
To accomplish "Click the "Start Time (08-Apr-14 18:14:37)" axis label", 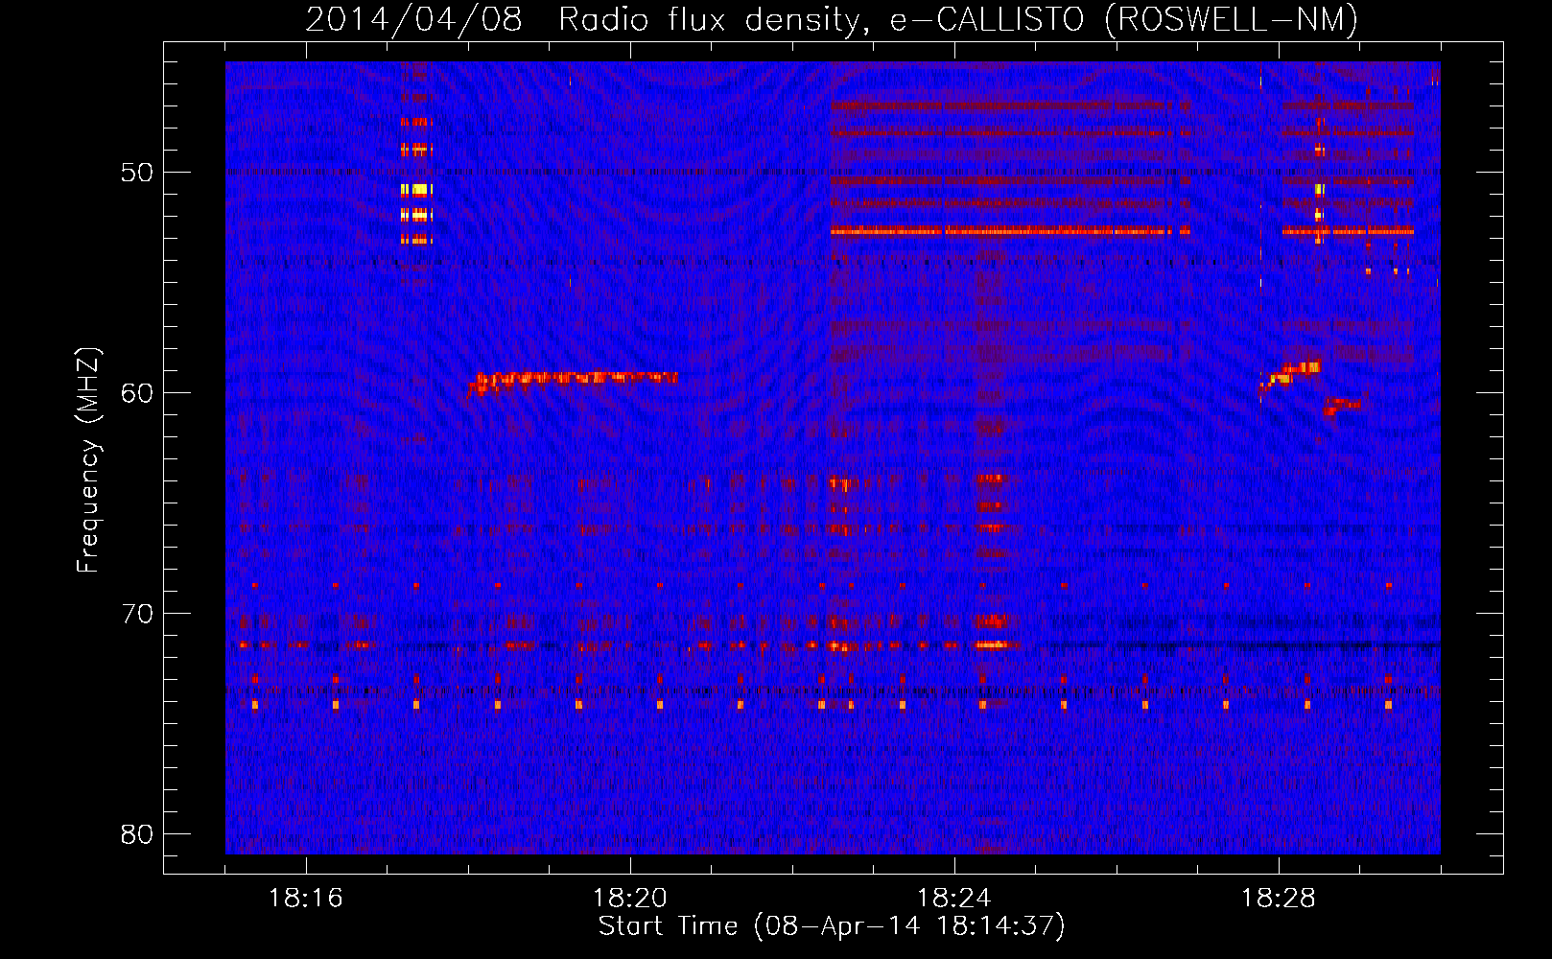I will coord(832,926).
